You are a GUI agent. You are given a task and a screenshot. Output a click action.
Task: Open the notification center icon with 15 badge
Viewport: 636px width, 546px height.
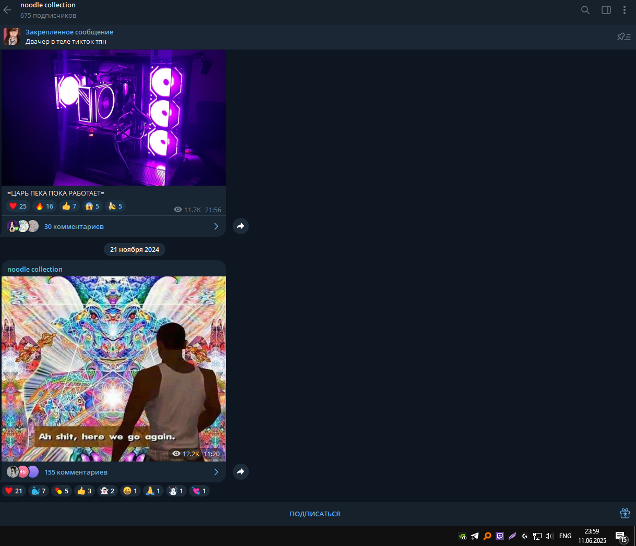pyautogui.click(x=621, y=537)
